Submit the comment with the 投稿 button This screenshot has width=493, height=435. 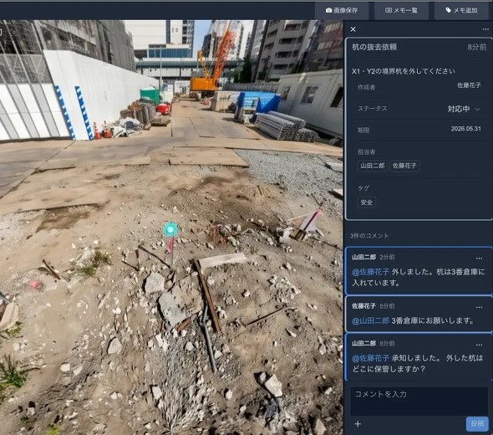click(477, 423)
